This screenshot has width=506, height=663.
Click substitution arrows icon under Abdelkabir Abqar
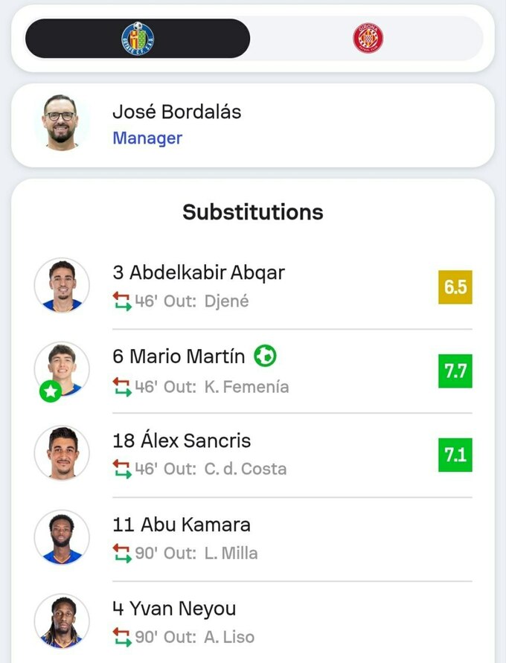coord(121,302)
